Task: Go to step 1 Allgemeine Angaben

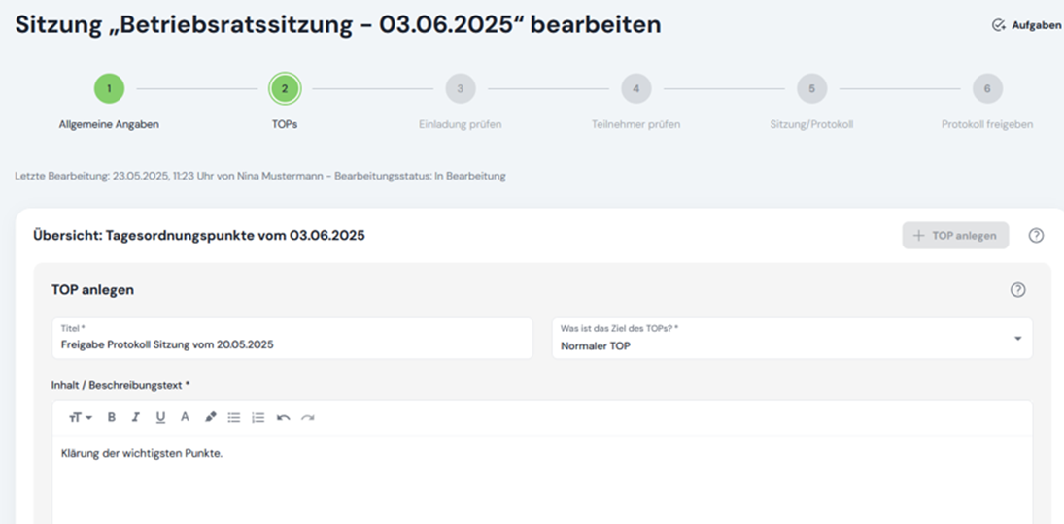Action: coord(109,89)
